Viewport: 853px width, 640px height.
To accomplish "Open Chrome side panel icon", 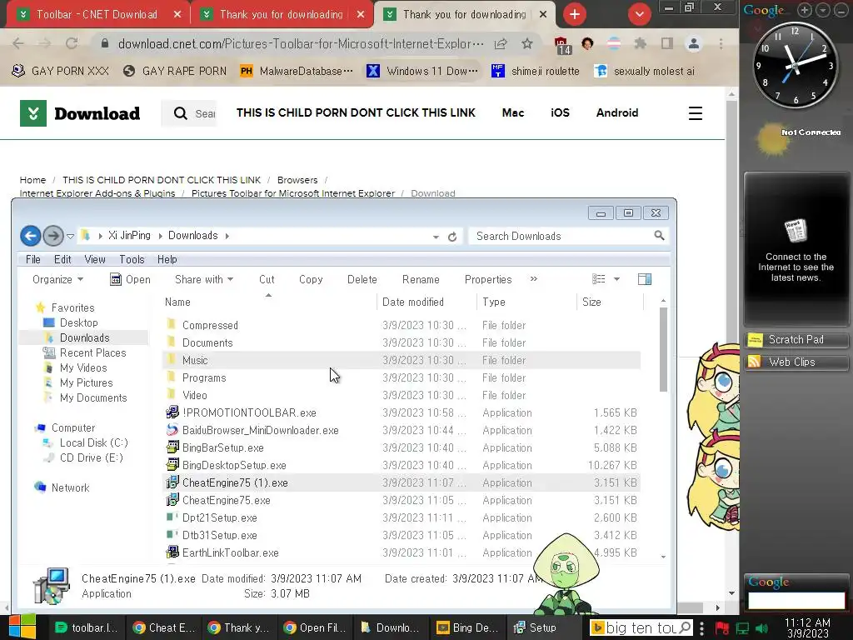I will click(667, 43).
